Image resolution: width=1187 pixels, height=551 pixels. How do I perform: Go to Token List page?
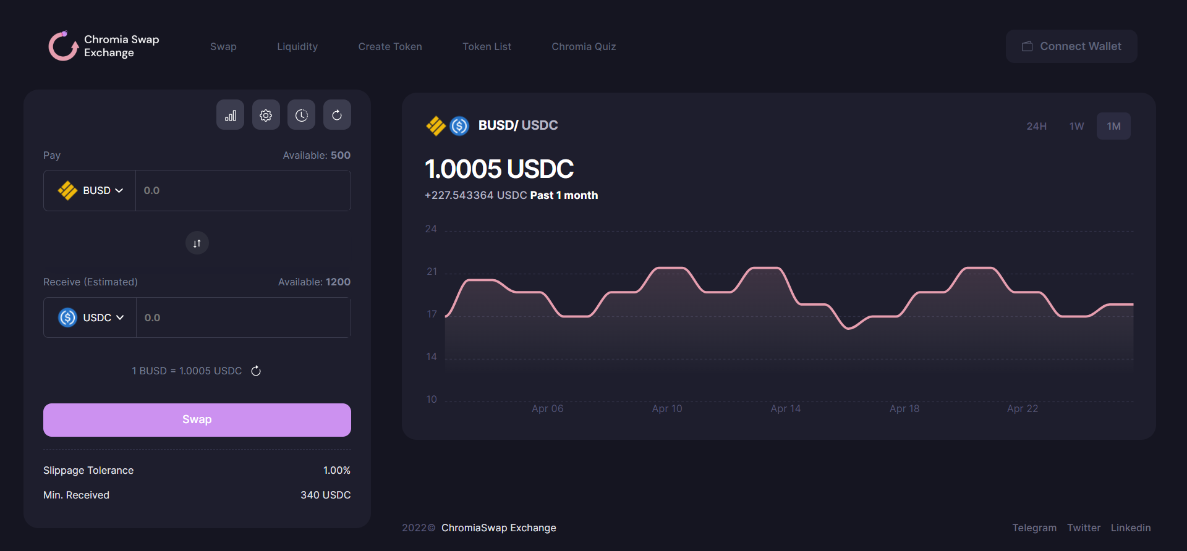(487, 47)
